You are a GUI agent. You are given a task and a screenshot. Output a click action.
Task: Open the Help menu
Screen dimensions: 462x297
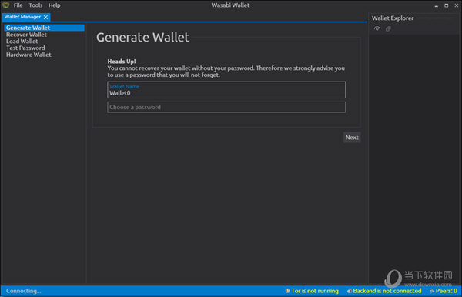(54, 5)
